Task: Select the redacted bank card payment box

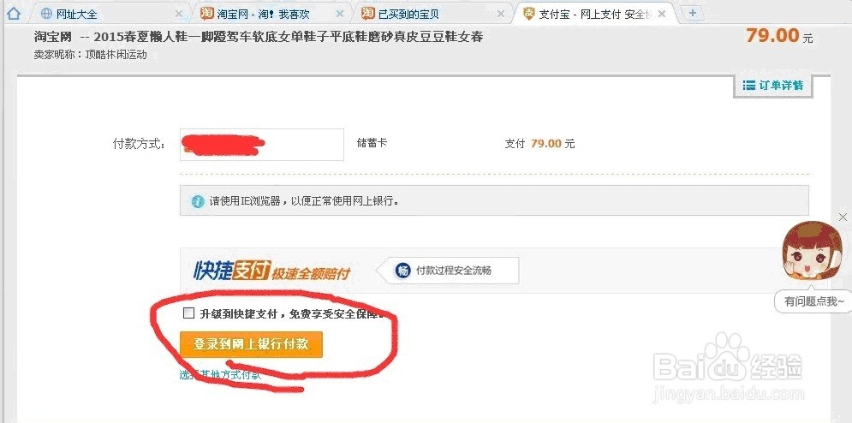Action: tap(262, 145)
